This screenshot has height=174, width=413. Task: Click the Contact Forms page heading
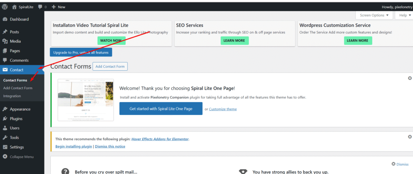point(71,67)
